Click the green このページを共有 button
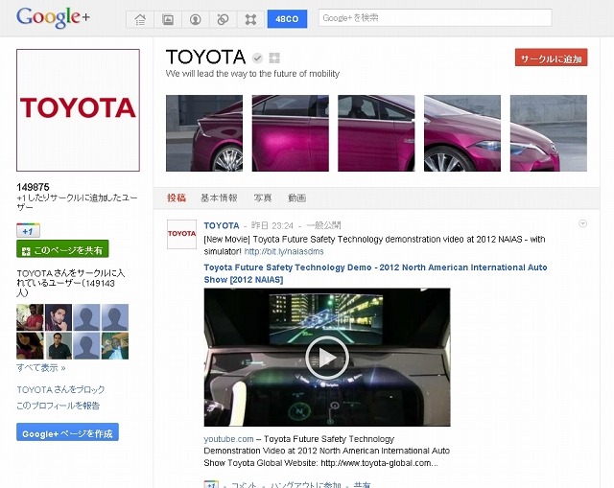The width and height of the screenshot is (614, 488). pos(62,249)
